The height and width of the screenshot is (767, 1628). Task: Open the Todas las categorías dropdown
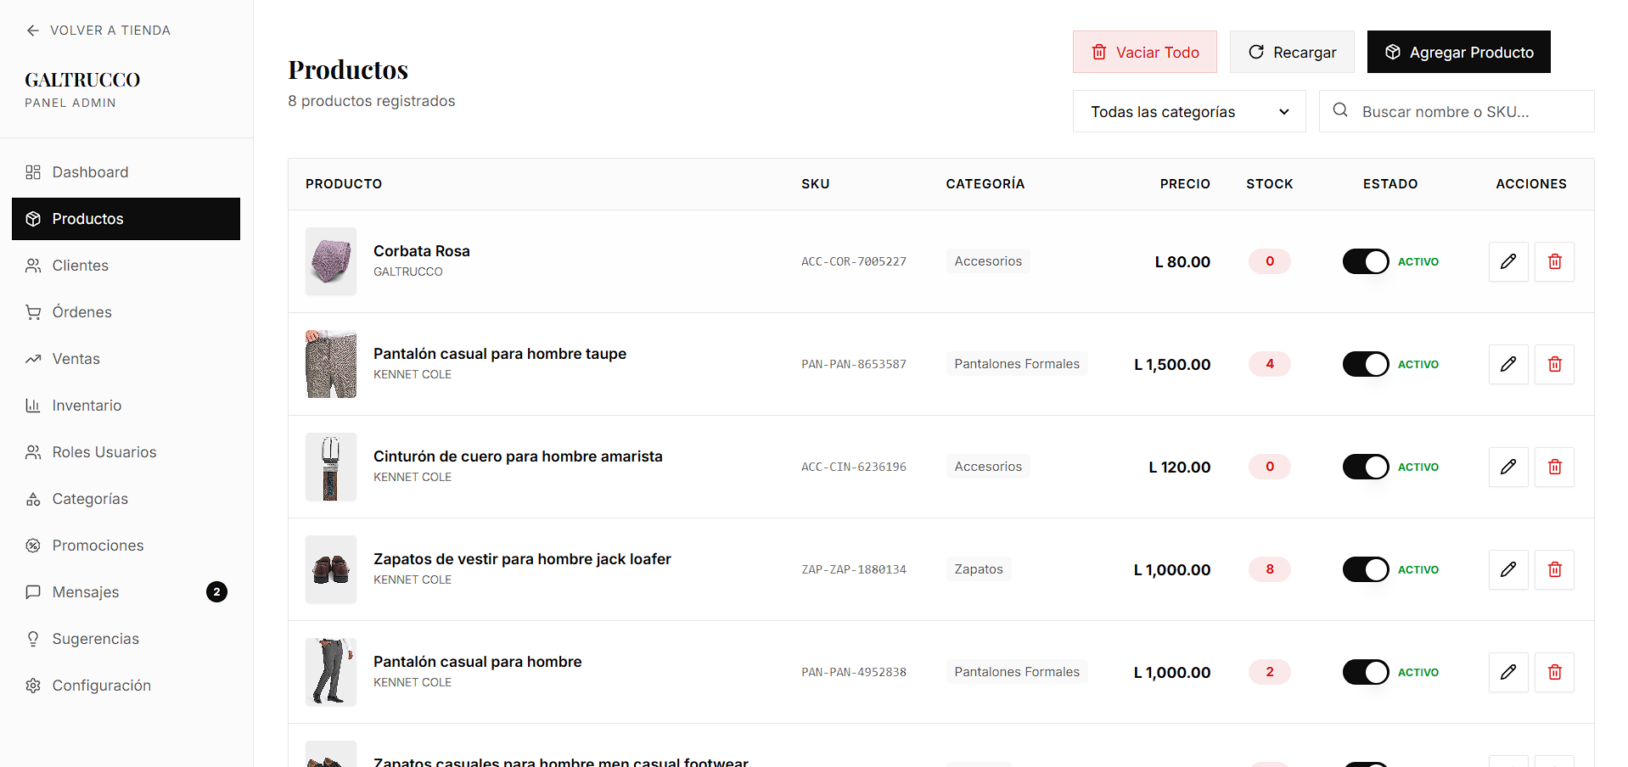tap(1188, 112)
